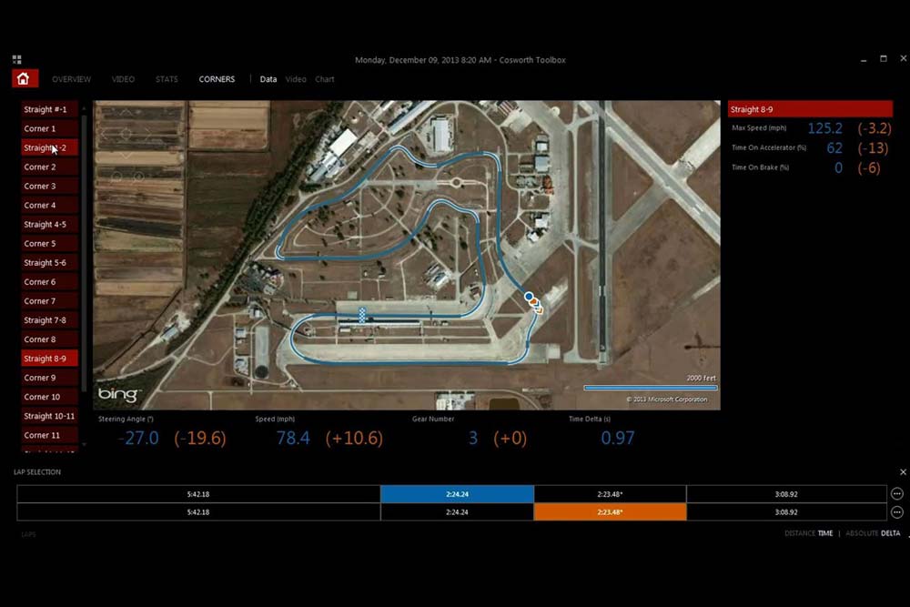Switch to the Stats tab
Image resolution: width=910 pixels, height=607 pixels.
coord(167,79)
